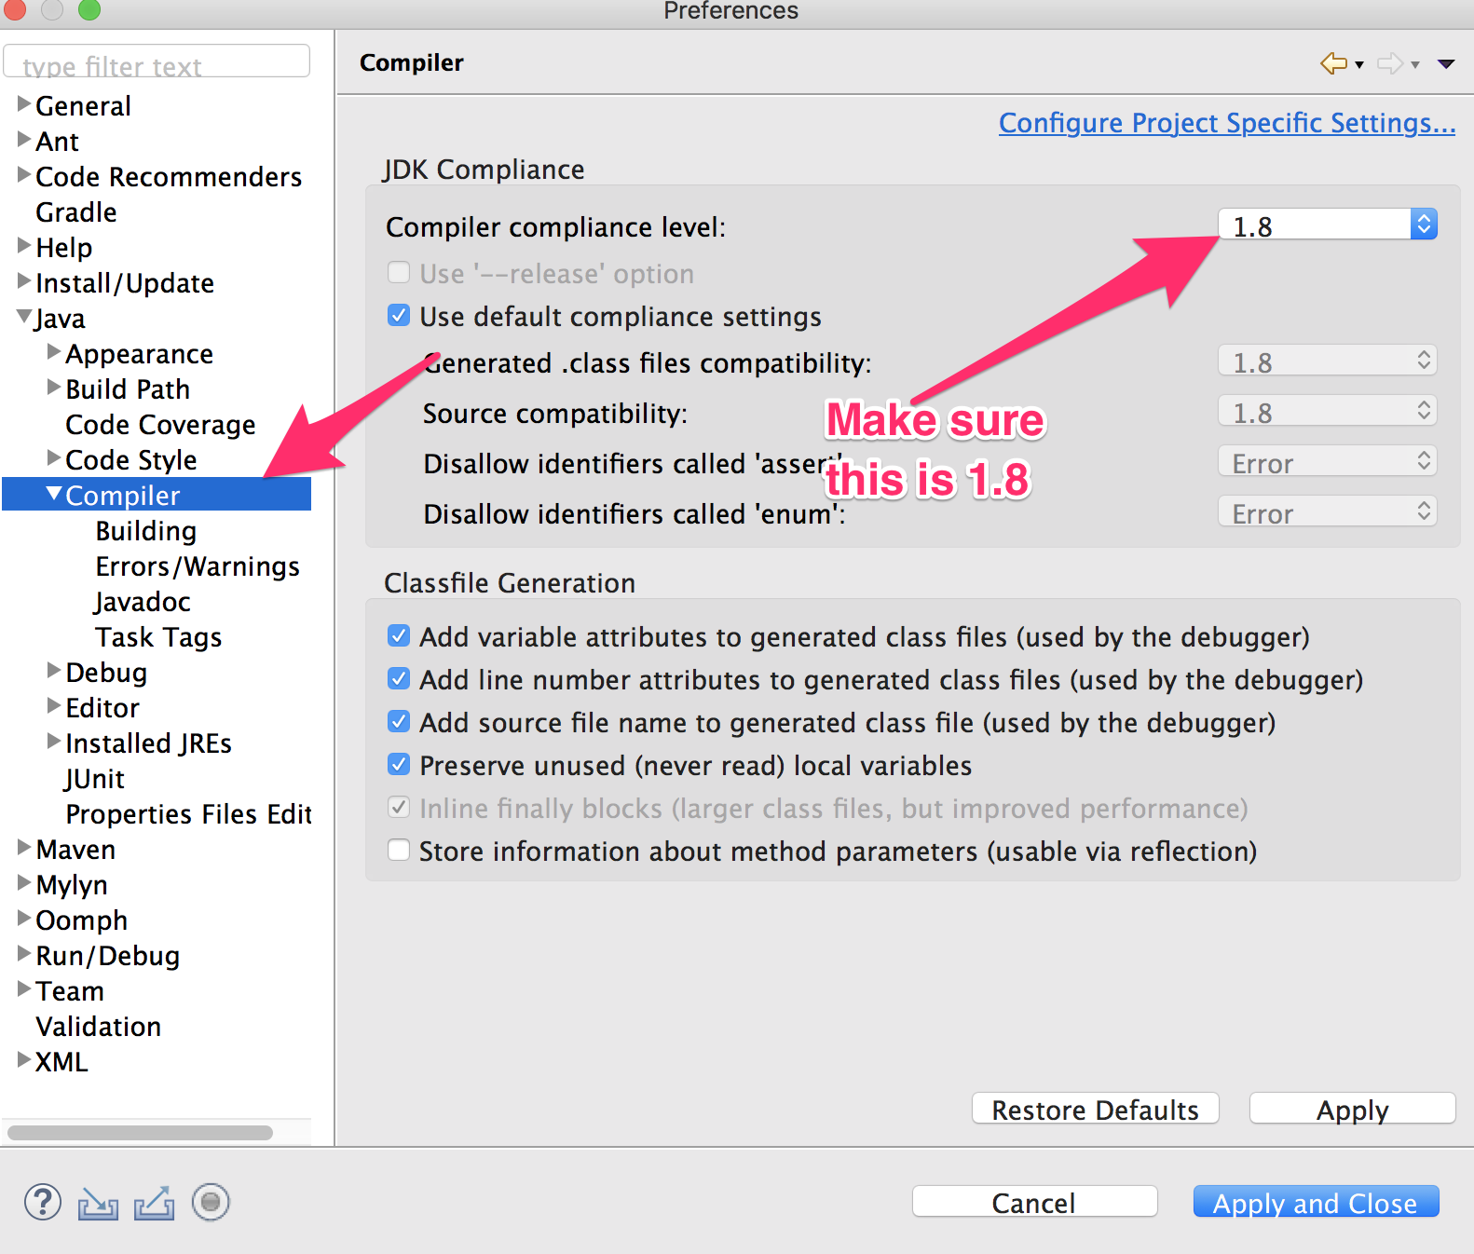Uncheck Use default compliance settings

[399, 316]
